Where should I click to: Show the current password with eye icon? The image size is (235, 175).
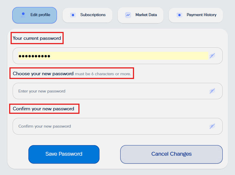pyautogui.click(x=212, y=56)
